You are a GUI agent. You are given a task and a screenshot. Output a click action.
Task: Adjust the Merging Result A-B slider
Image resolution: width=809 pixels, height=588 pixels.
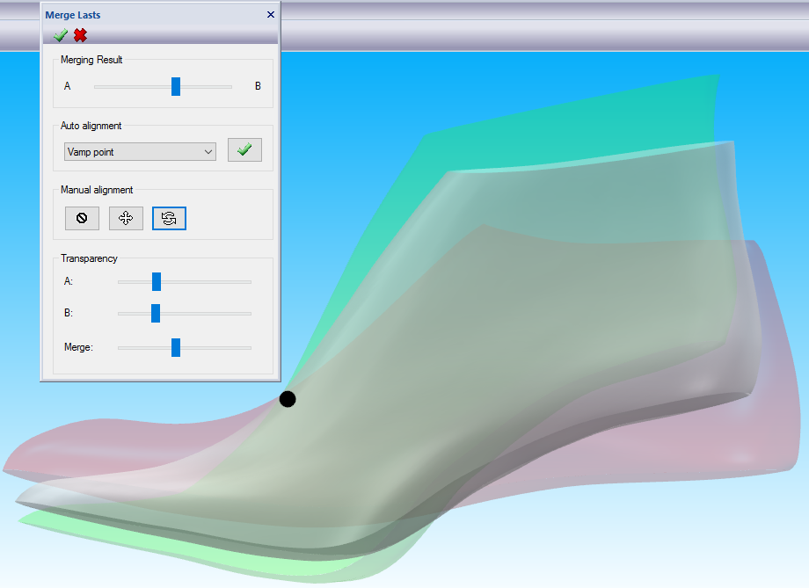coord(176,87)
